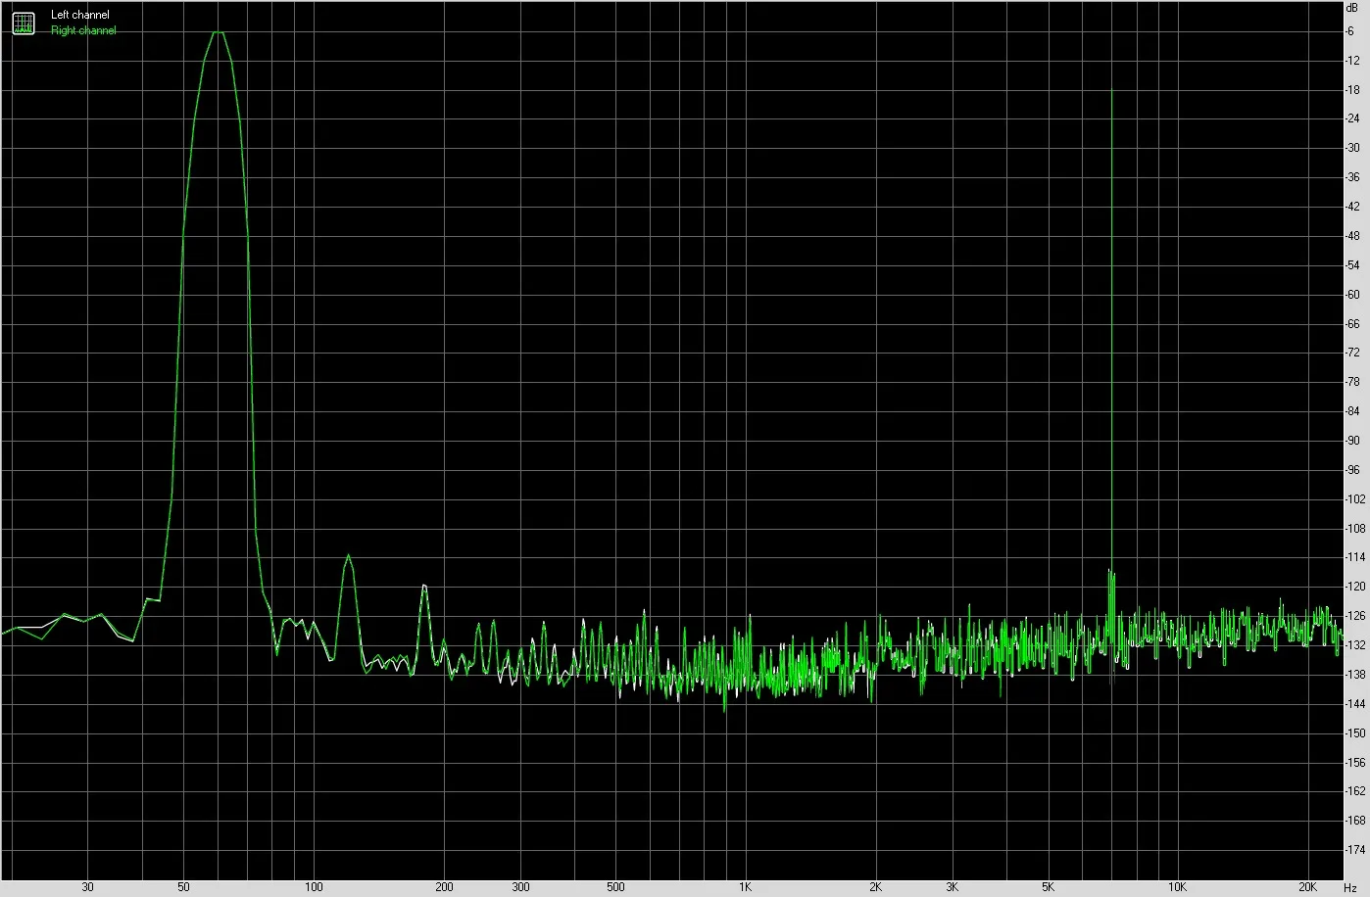Click the -60 value on the dB axis

pos(1353,295)
